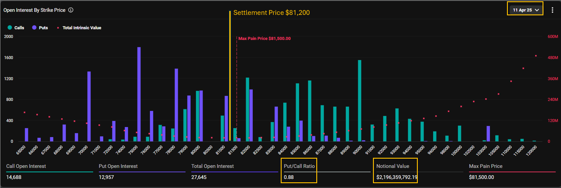Click the Put/Call Ratio value 0.88
Viewport: 561px width, 188px height.
pos(289,177)
